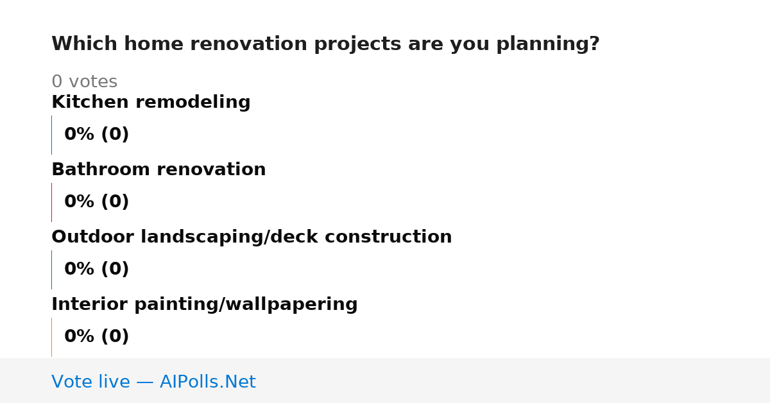Click the poll question title text

click(325, 44)
